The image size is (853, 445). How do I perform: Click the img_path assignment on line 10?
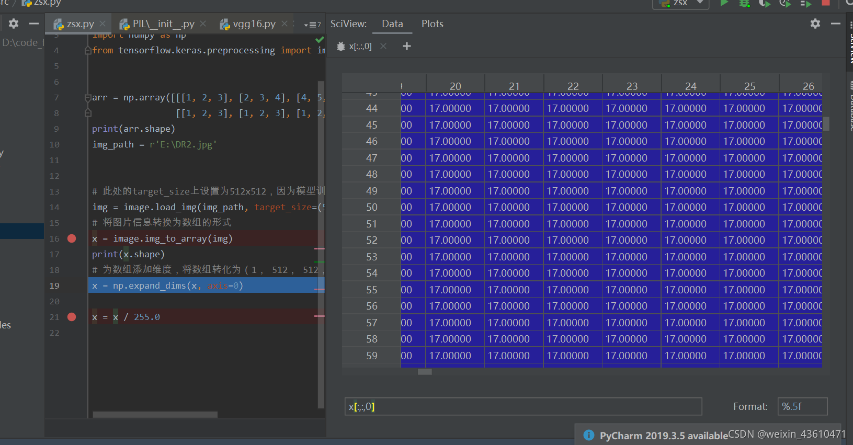[154, 144]
